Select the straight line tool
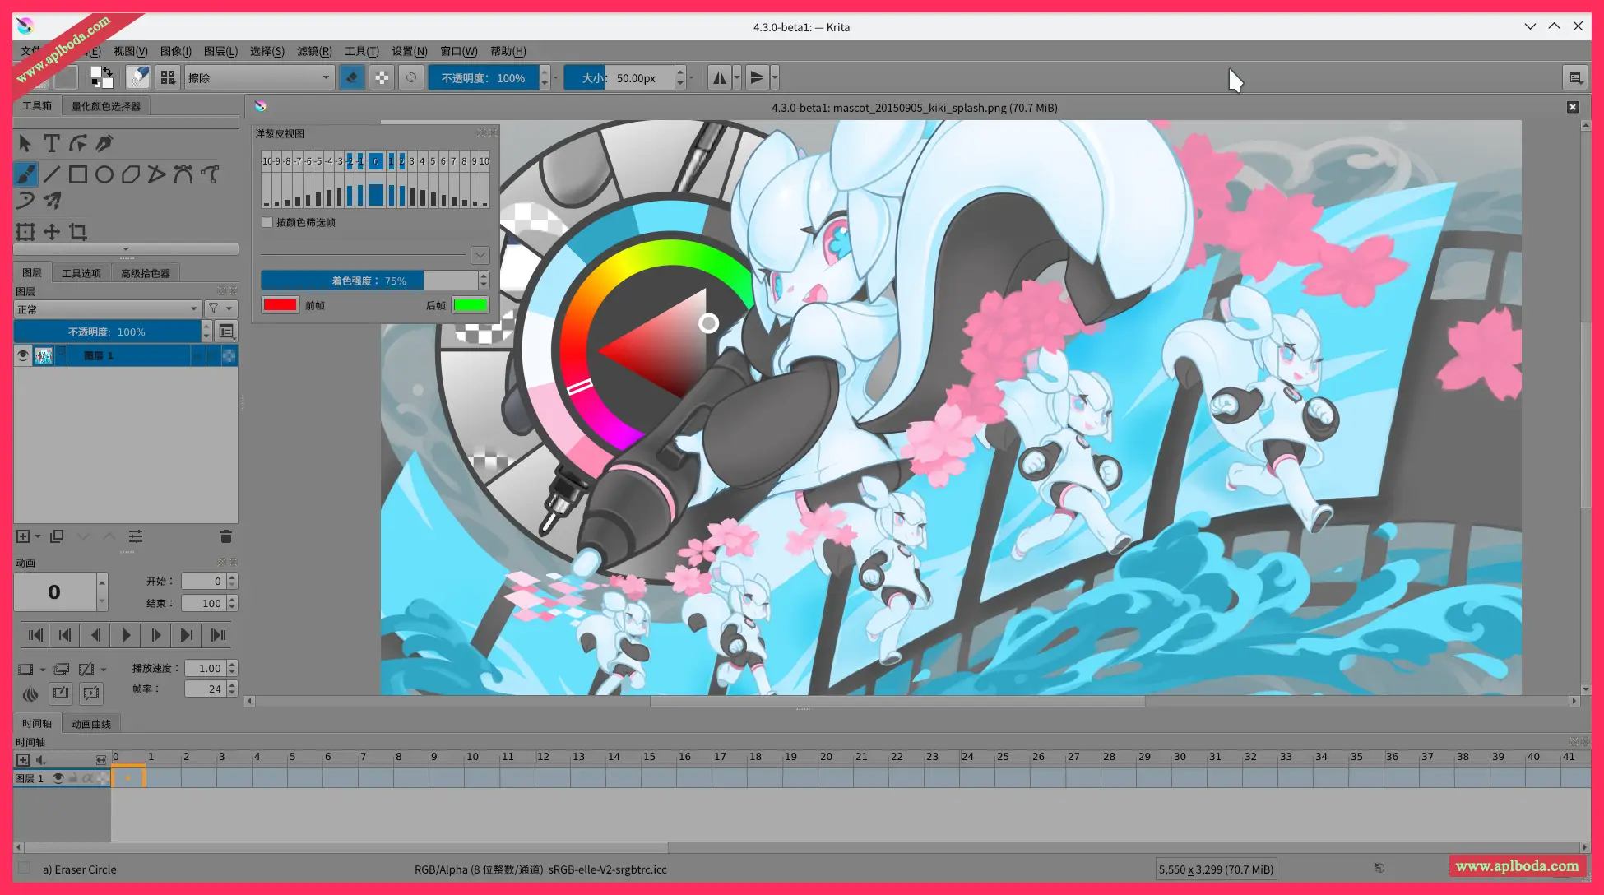Viewport: 1604px width, 895px height. (51, 174)
